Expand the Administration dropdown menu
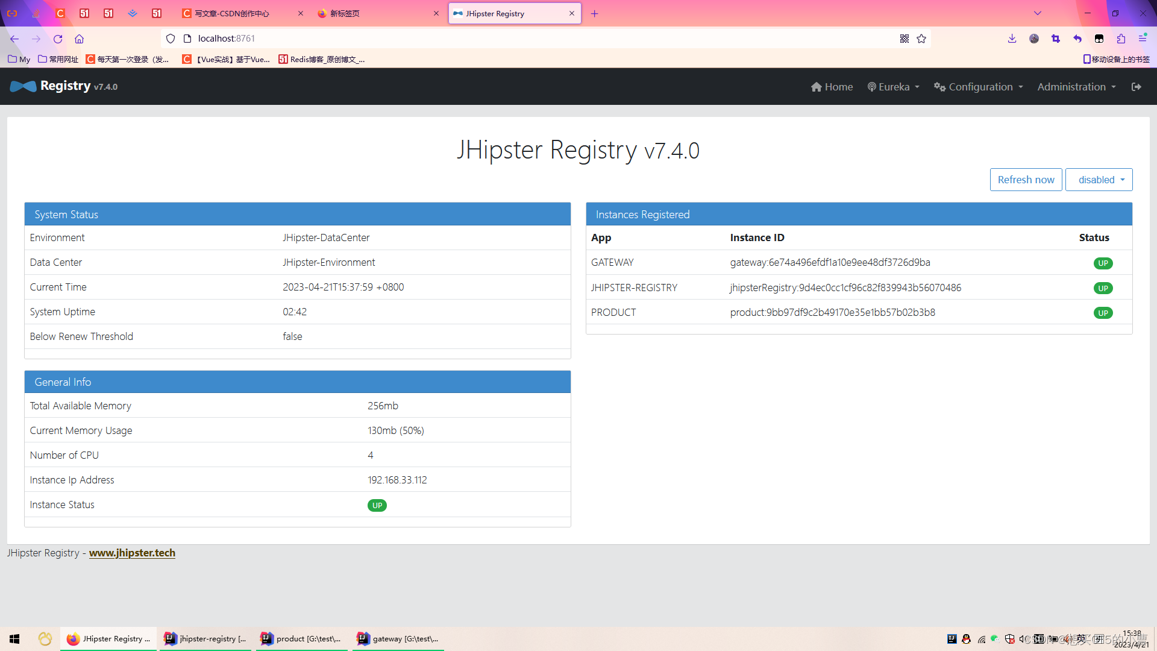 1076,86
